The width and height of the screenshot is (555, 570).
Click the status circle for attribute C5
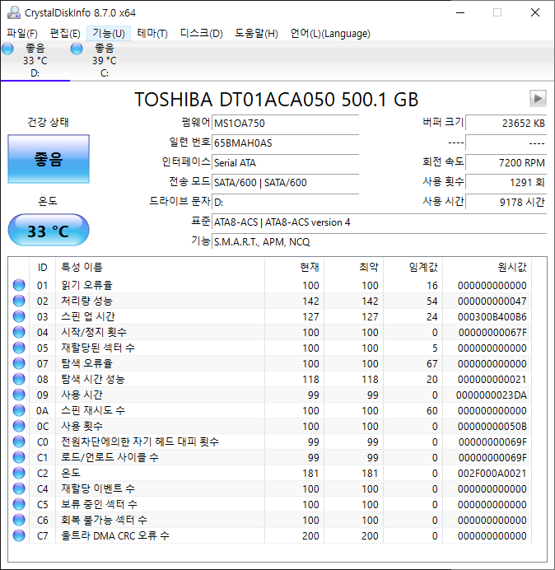pos(19,504)
